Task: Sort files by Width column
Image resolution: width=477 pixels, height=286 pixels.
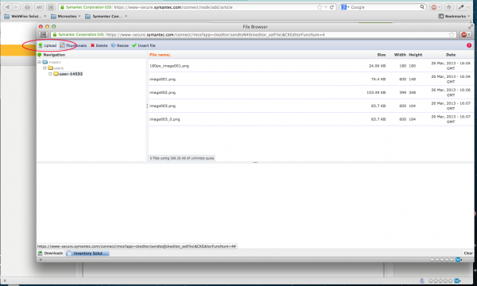Action: (400, 55)
